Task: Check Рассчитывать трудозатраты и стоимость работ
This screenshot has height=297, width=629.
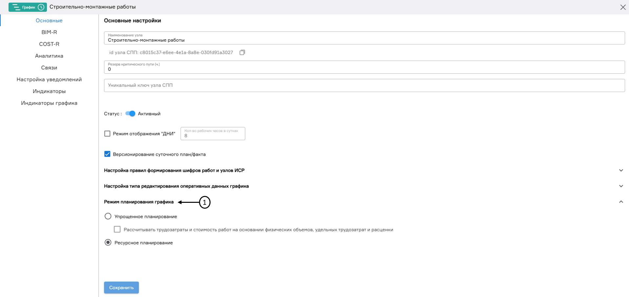Action: (x=117, y=229)
